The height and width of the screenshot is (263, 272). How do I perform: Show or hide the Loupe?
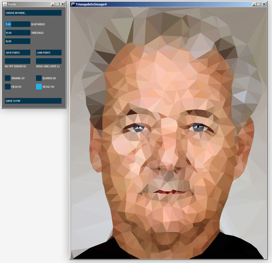(x=49, y=61)
